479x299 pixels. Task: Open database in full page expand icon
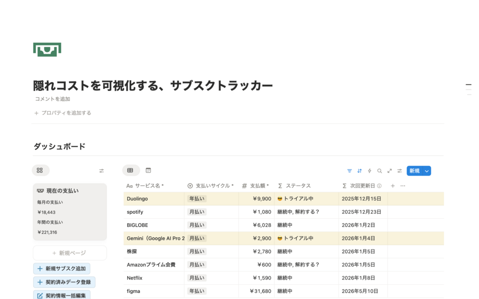(389, 171)
